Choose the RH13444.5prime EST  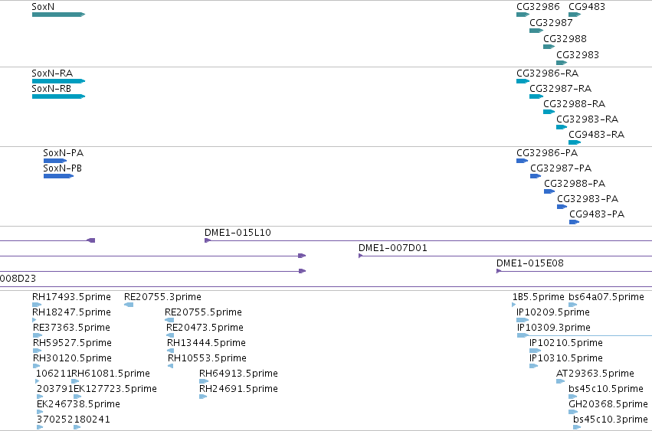[x=171, y=351]
